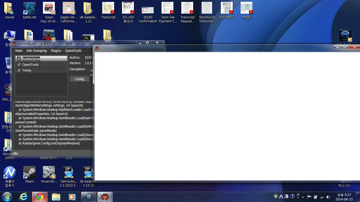Launch Google Chrome from the taskbar
Screen dimensions: 360x202
click(40, 197)
